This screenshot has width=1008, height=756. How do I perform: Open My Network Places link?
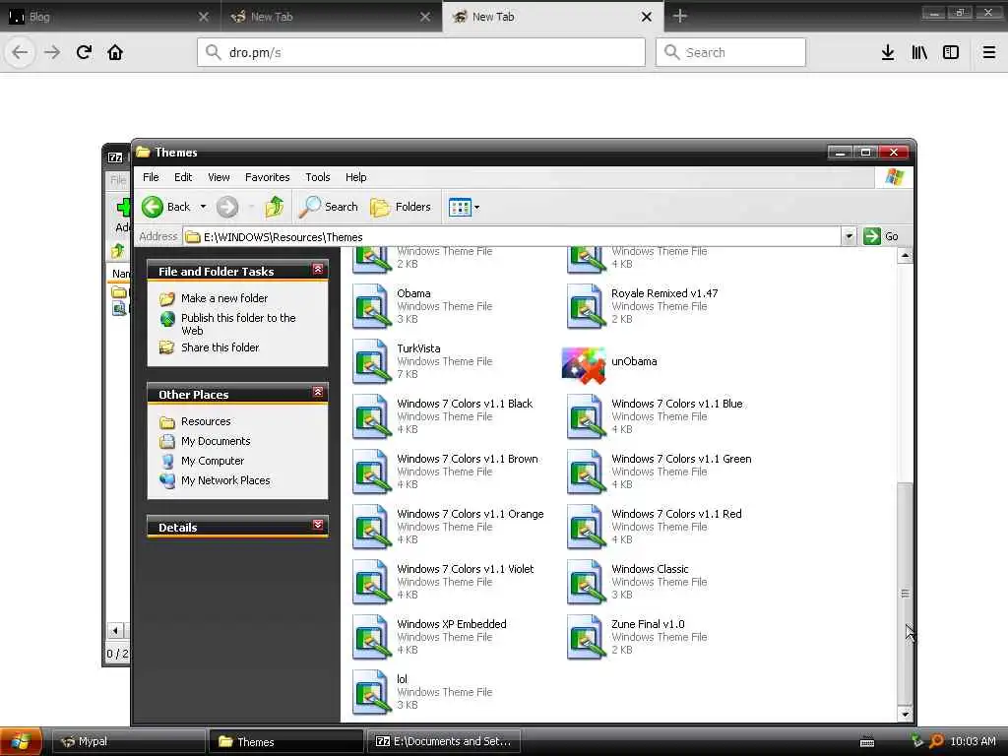pyautogui.click(x=225, y=480)
